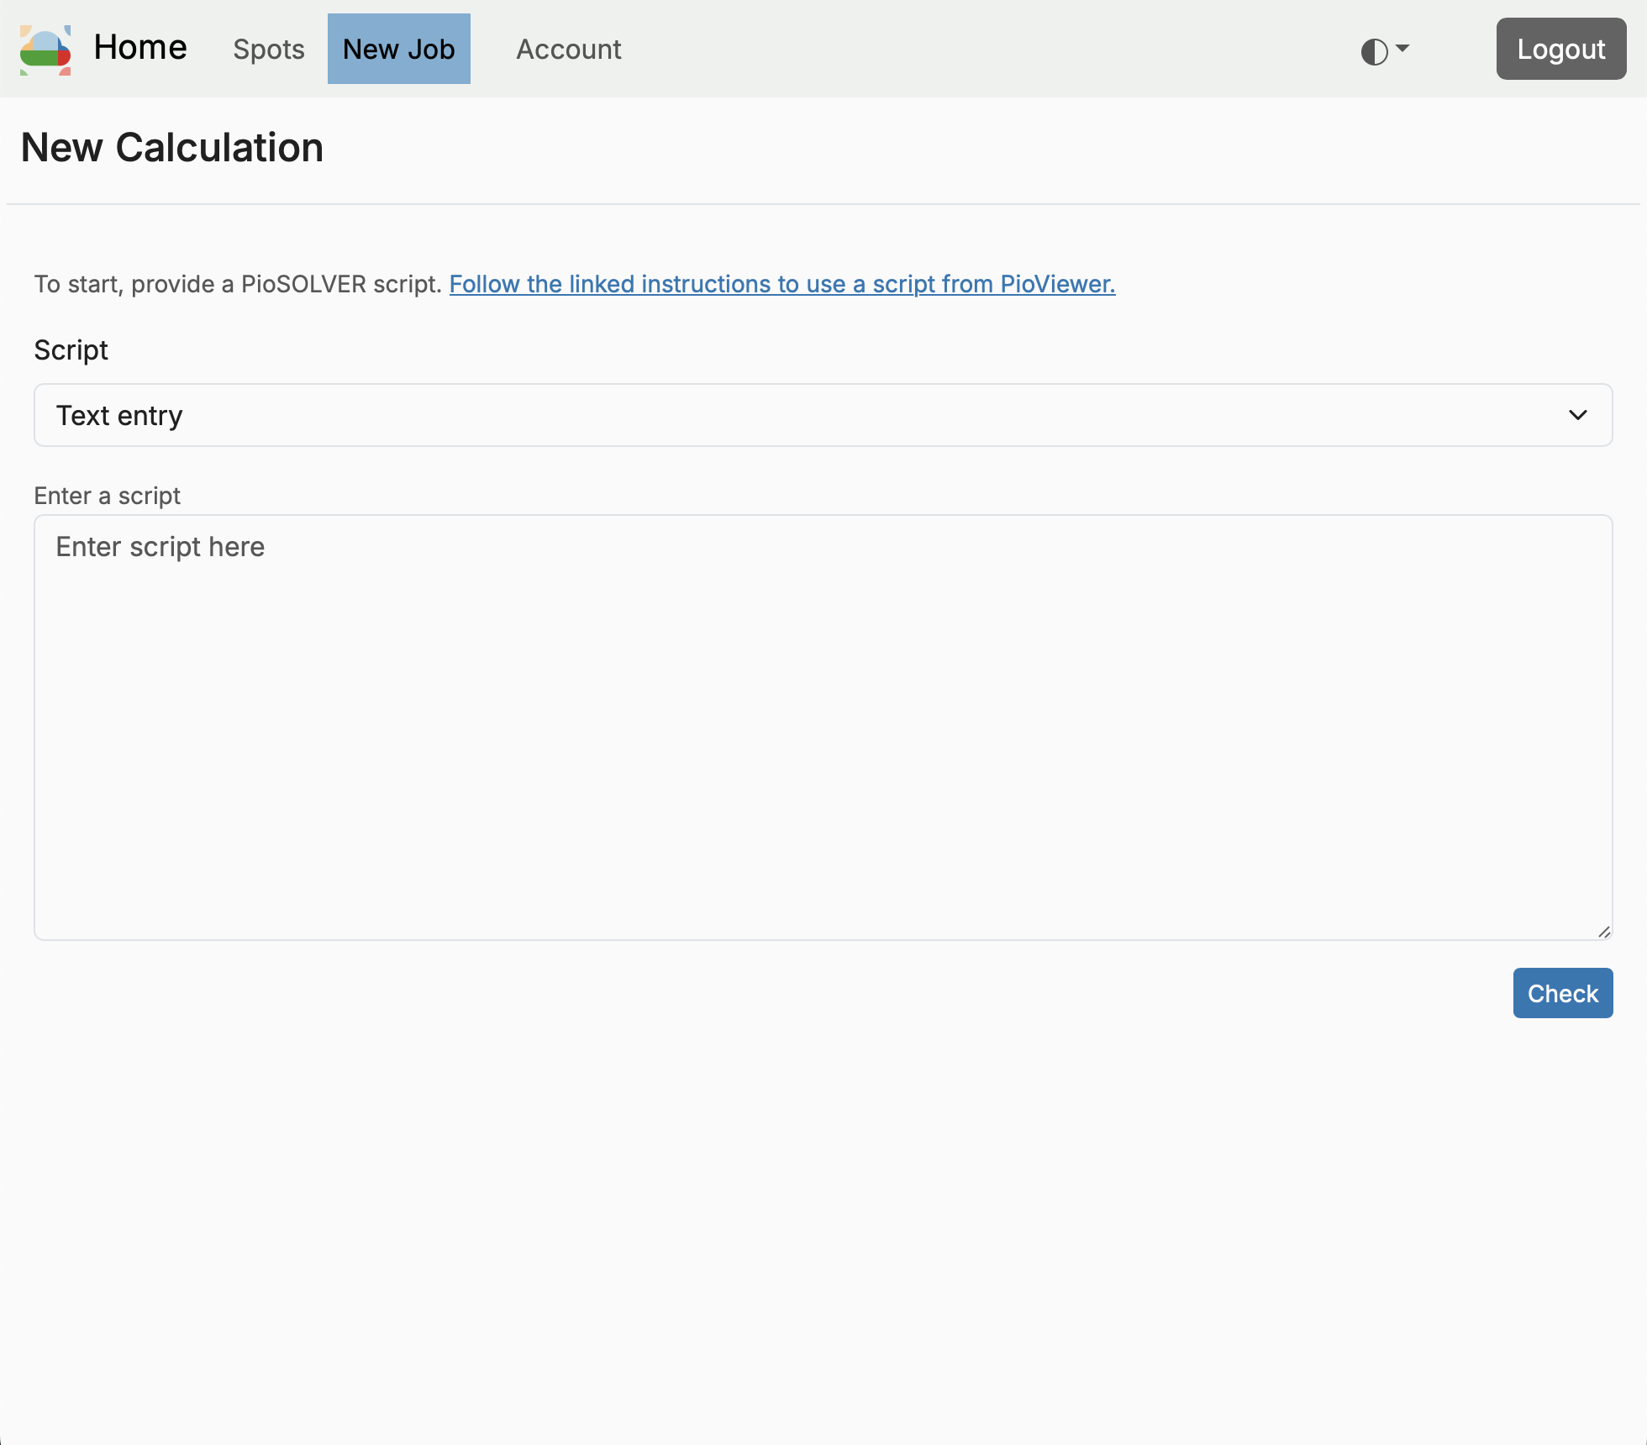
Task: Open the theme switcher caret arrow
Action: (x=1402, y=48)
